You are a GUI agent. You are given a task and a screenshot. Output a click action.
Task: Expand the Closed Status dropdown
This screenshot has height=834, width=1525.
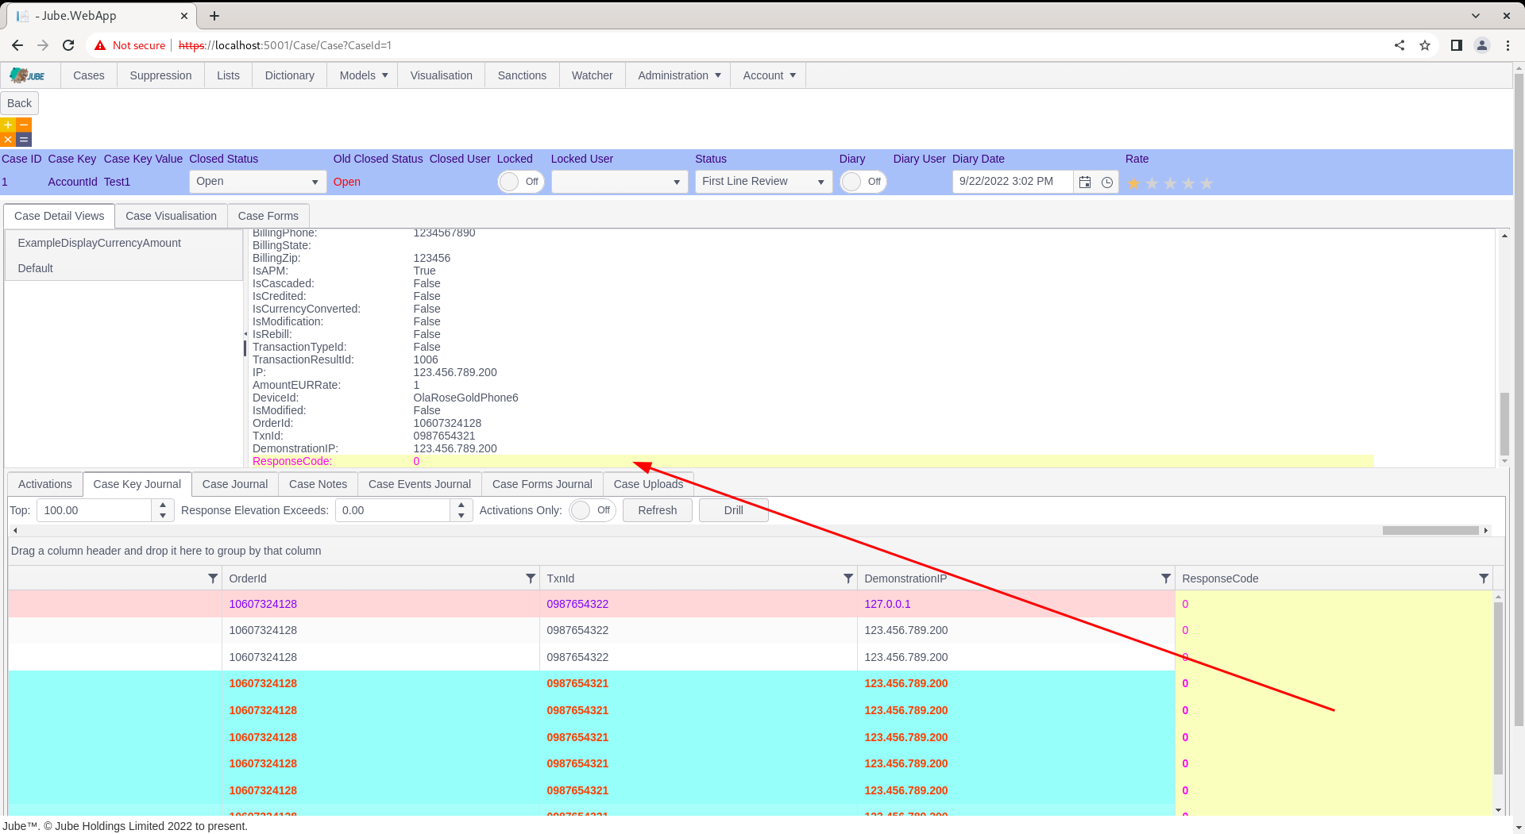point(315,182)
